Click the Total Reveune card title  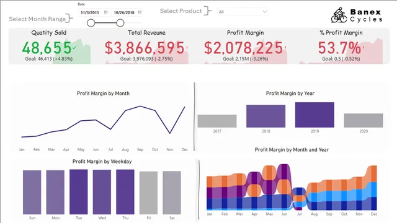(146, 33)
